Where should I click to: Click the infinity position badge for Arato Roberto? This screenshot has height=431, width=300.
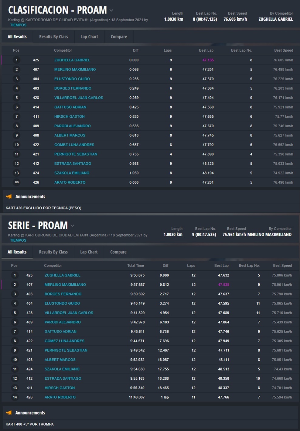[17, 182]
